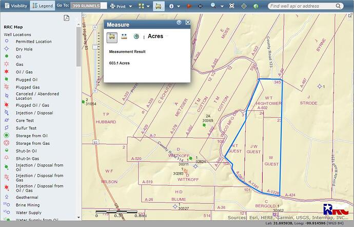Click the zoom-in arrow atop zoom slider

(95, 27)
